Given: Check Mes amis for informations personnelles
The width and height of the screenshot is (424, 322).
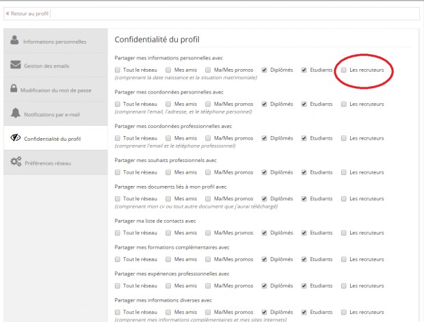Looking at the screenshot, I should (168, 70).
